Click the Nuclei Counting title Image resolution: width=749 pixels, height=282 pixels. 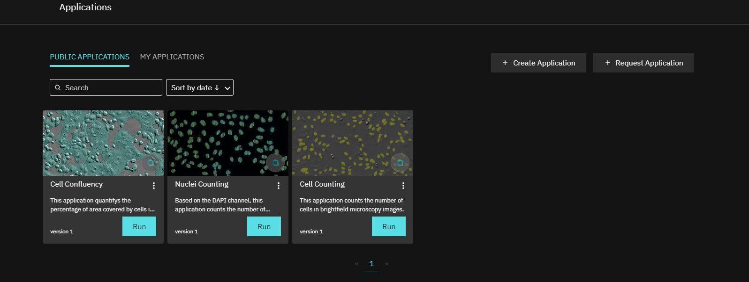coord(202,184)
